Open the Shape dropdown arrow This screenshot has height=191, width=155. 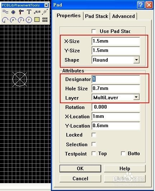136,60
